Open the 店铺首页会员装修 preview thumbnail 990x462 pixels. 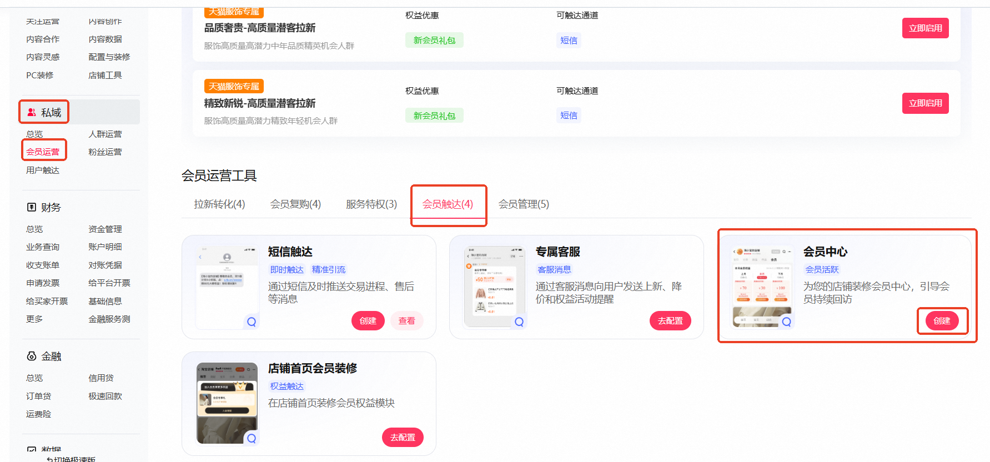coord(227,404)
